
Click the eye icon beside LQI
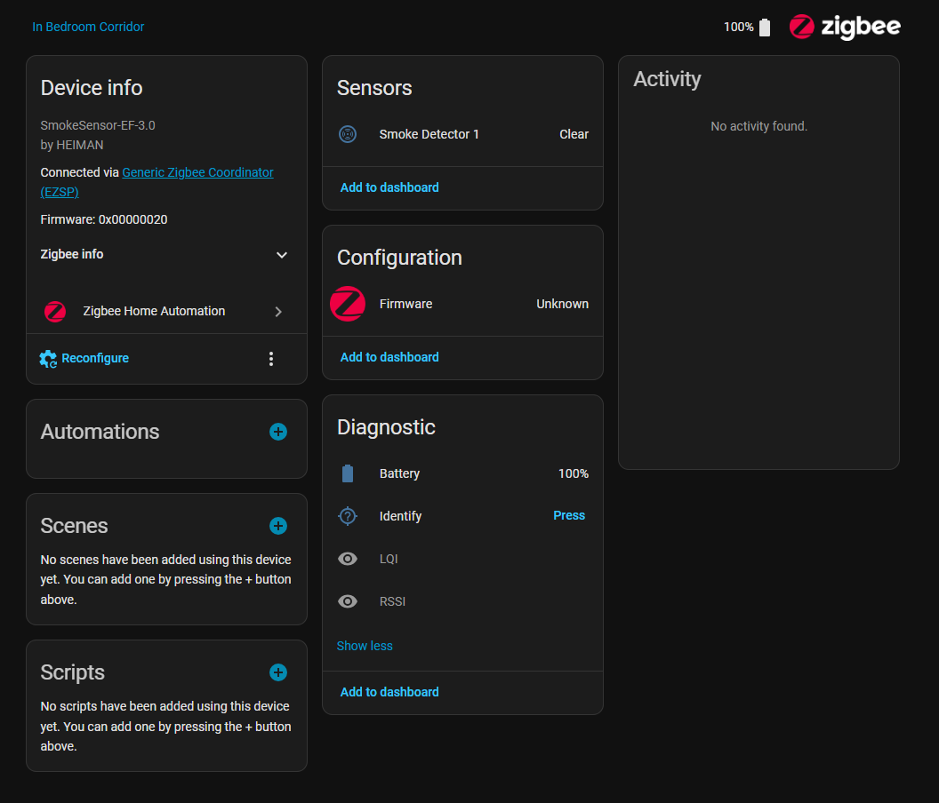pos(348,559)
